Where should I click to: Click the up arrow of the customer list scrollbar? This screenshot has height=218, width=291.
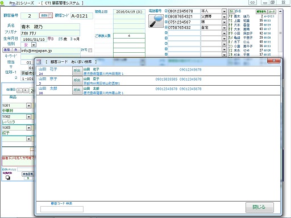(280, 11)
